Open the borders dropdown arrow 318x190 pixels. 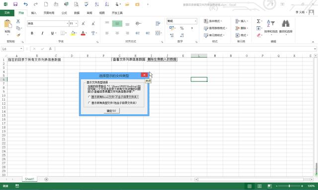pos(66,33)
